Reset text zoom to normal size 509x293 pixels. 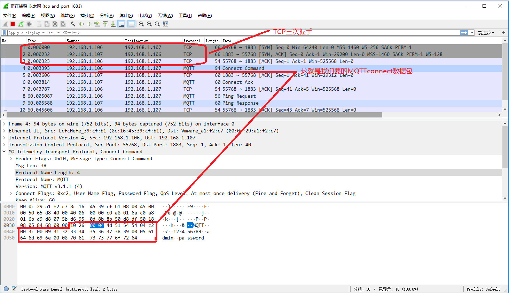point(157,24)
